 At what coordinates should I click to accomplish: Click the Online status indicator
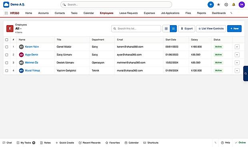tap(240, 143)
